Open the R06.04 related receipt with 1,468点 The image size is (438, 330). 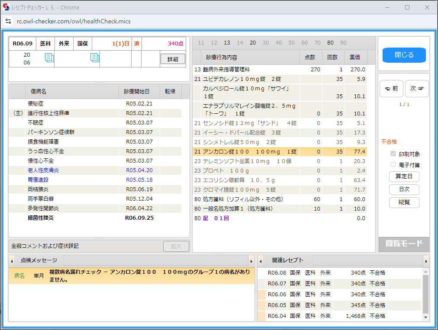[x=339, y=316]
